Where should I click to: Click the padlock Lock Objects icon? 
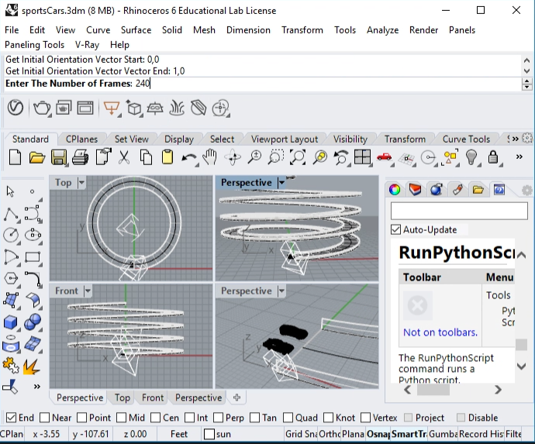(x=493, y=157)
